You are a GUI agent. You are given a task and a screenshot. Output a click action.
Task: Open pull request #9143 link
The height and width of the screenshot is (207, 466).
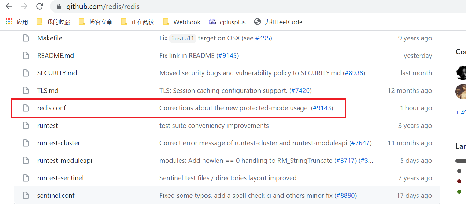(x=322, y=108)
